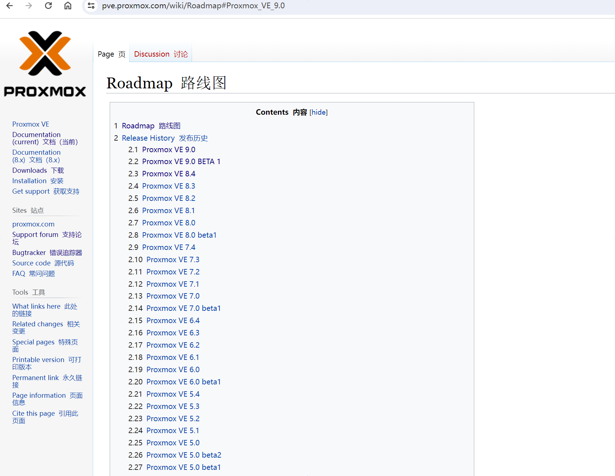
Task: Switch to the Page tab
Action: pyautogui.click(x=112, y=54)
